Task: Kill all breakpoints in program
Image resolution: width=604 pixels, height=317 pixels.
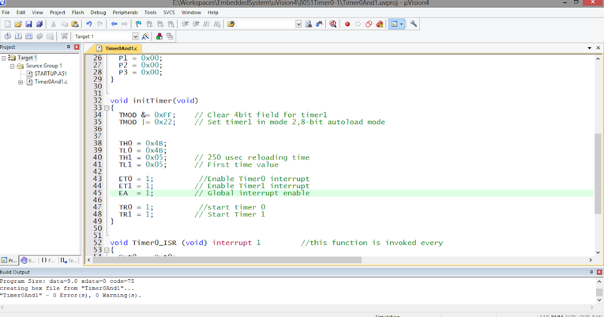Action: tap(379, 24)
